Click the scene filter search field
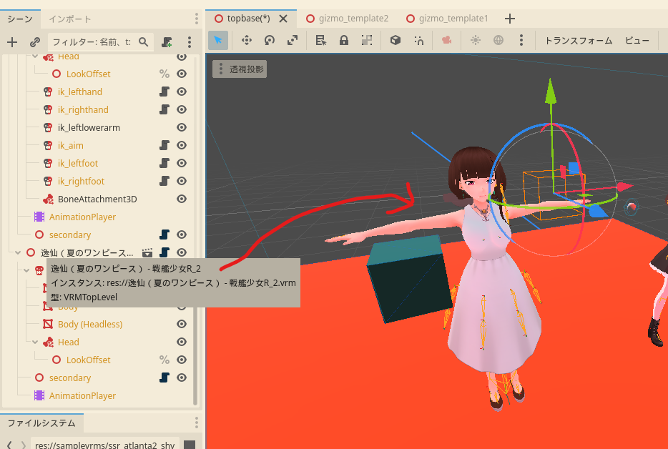668x449 pixels. point(92,42)
